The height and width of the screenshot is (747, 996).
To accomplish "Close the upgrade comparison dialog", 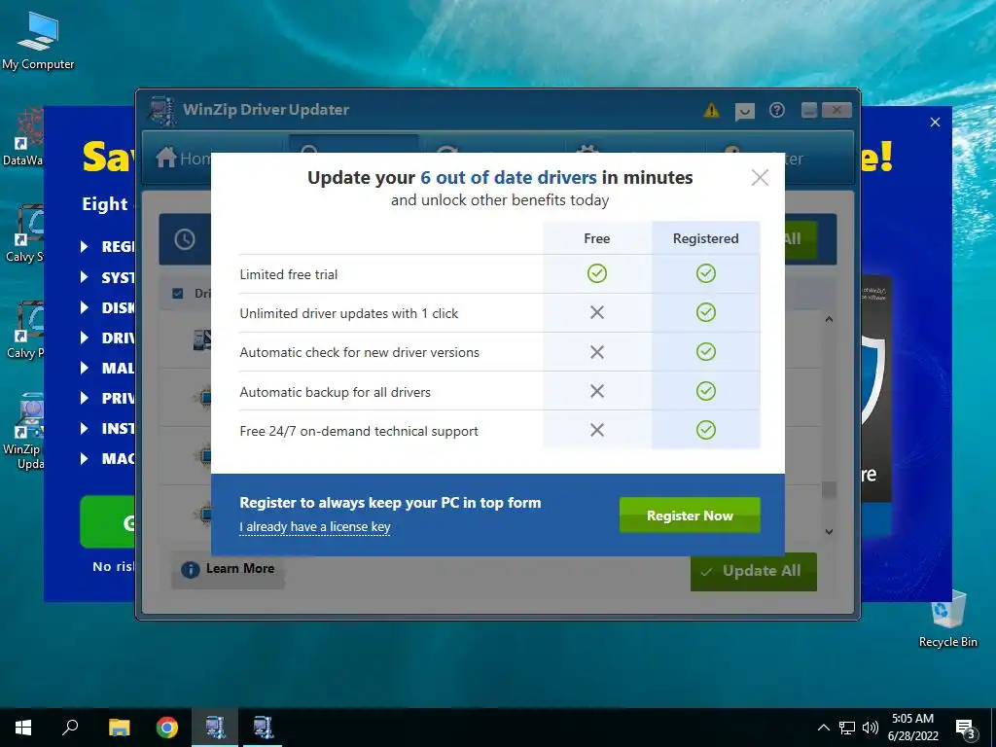I will click(760, 177).
